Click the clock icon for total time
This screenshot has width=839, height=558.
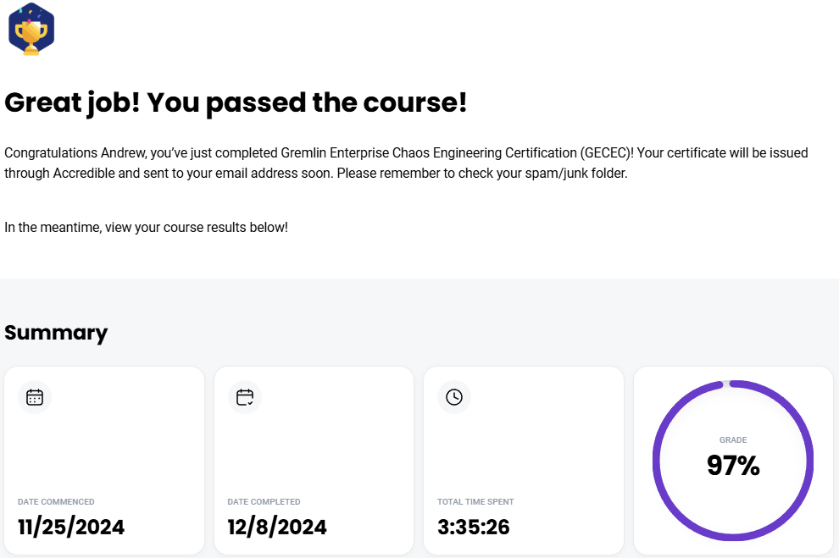pos(454,397)
